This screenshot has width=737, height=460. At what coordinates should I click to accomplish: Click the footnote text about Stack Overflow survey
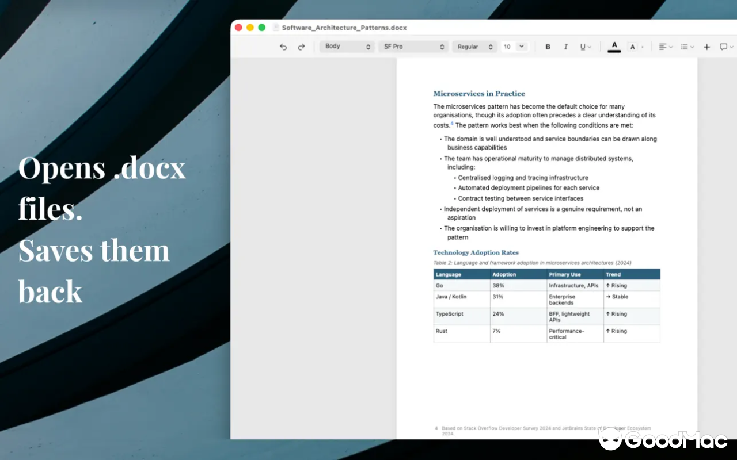(546, 431)
